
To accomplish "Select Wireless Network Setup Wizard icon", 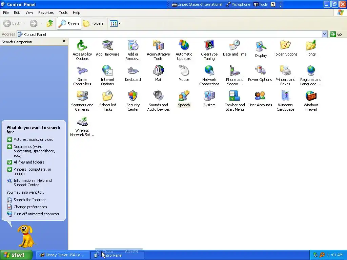I will (82, 126).
